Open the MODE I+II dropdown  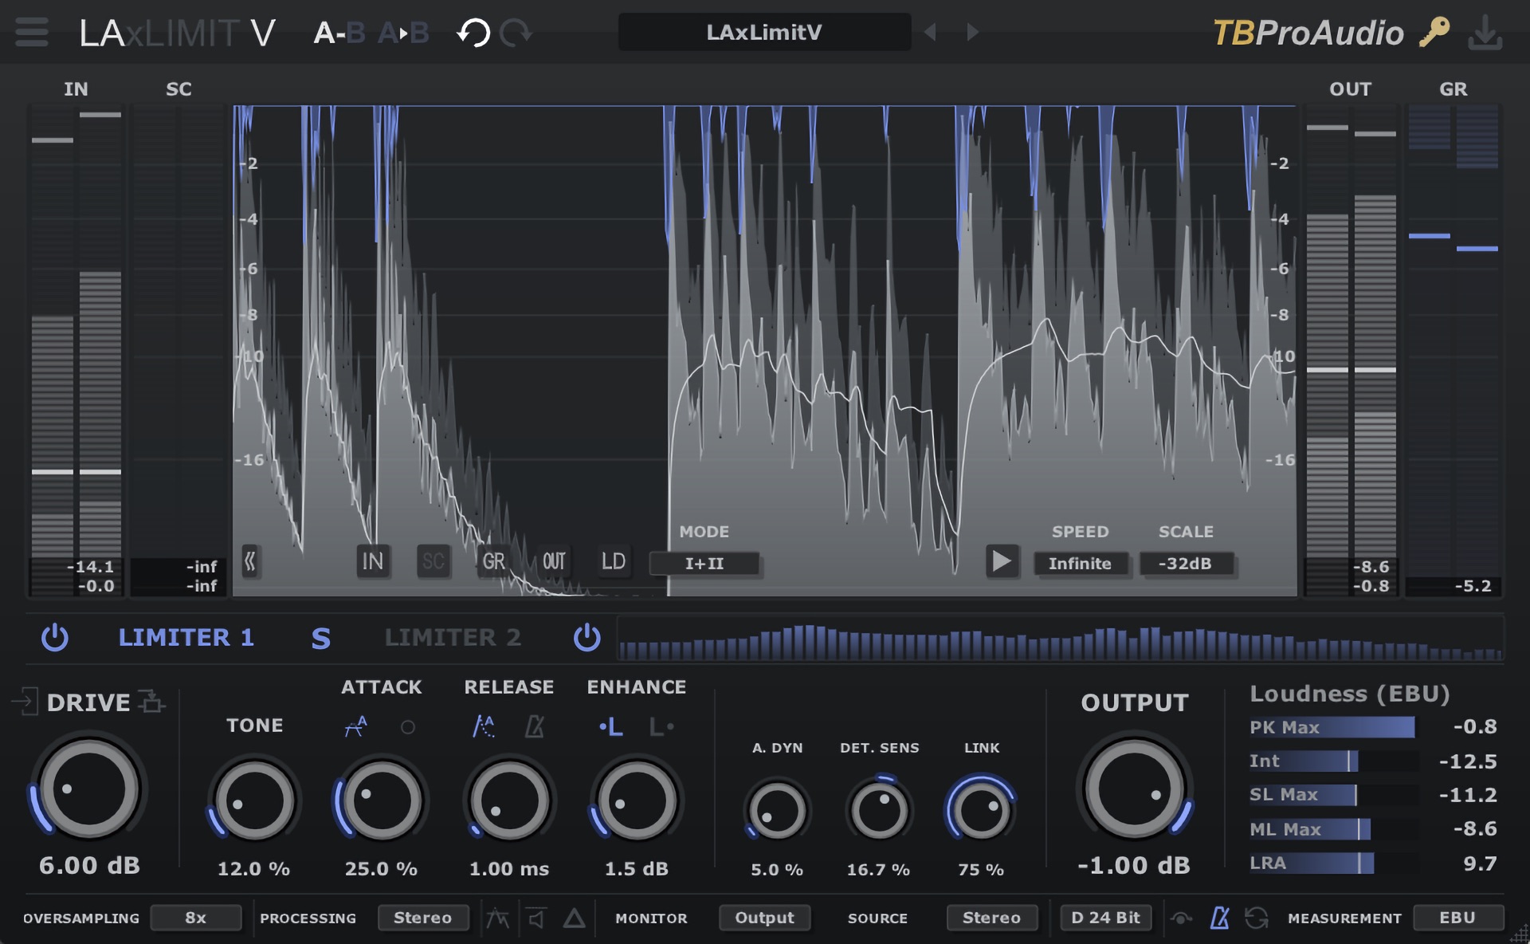(704, 563)
